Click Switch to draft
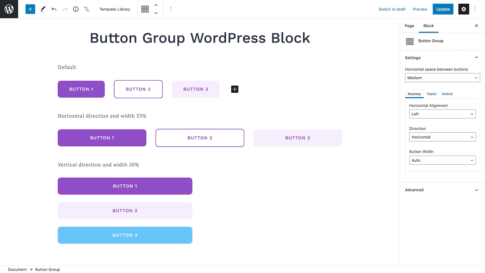 392,9
